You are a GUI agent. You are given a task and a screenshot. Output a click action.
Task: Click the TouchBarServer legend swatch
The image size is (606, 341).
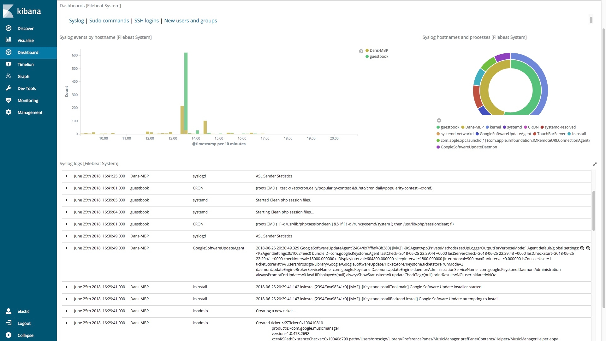pos(535,134)
